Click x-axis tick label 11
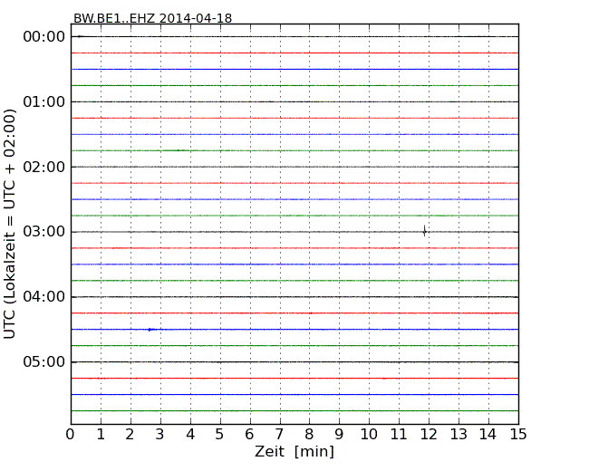The width and height of the screenshot is (589, 471). 399,434
